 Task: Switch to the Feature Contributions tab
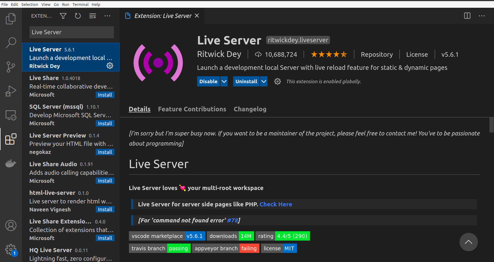pos(192,109)
